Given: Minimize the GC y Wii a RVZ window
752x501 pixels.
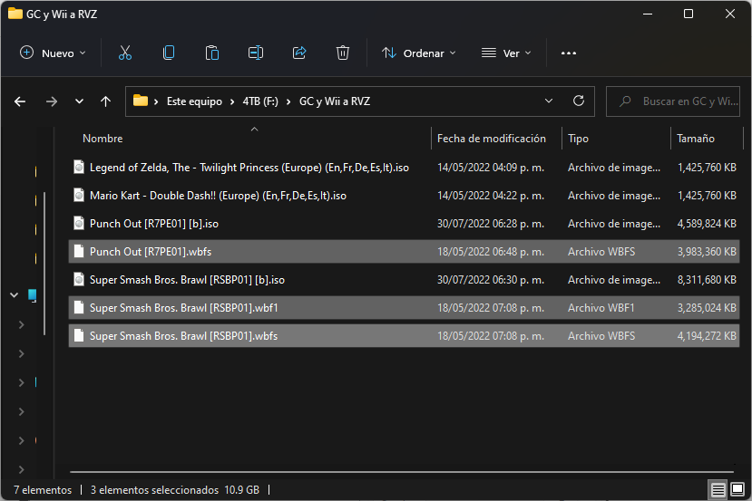Looking at the screenshot, I should 648,14.
